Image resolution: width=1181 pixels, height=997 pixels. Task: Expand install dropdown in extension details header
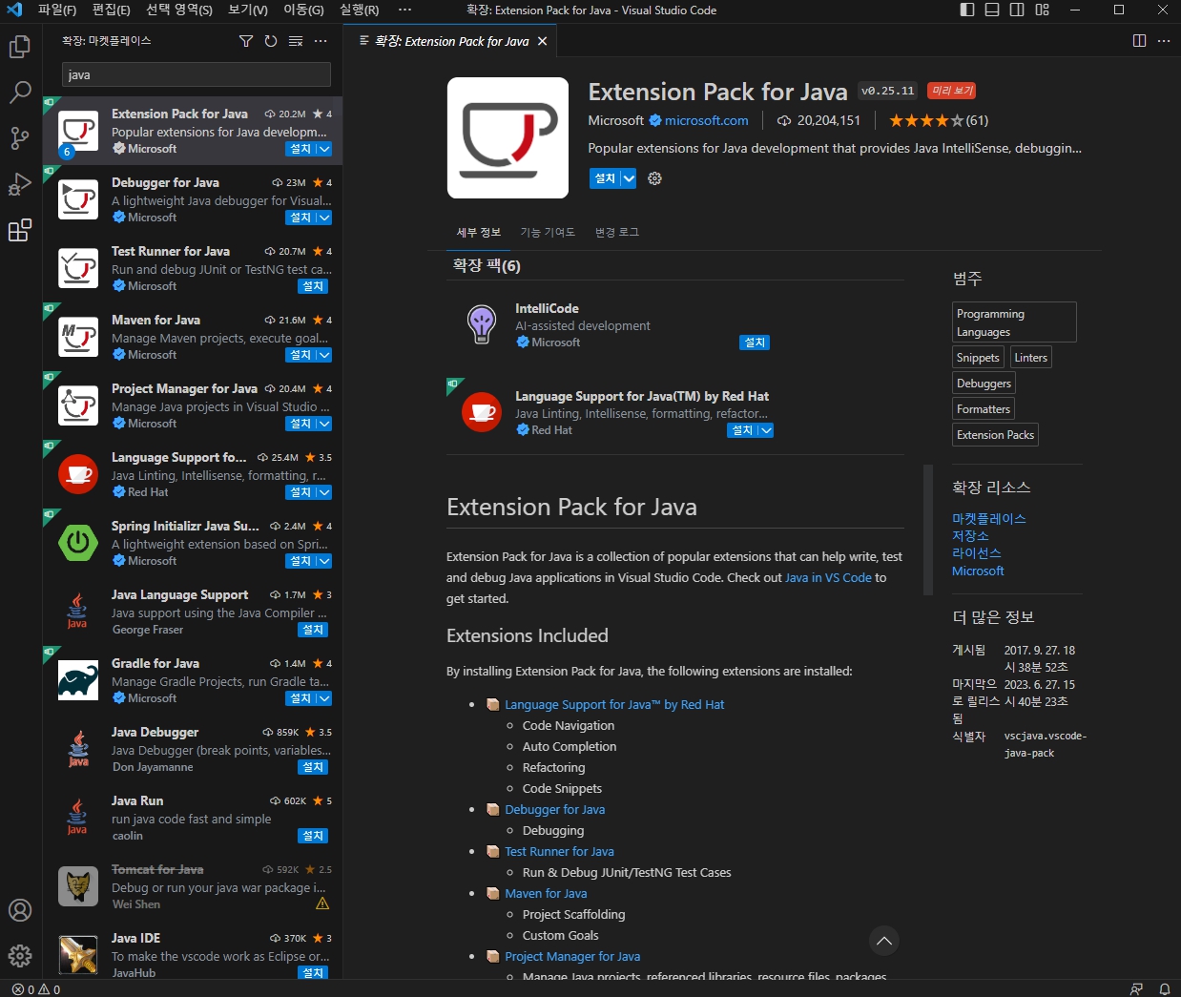[x=628, y=178]
